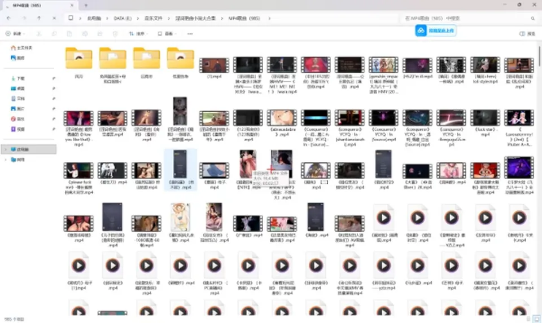The width and height of the screenshot is (542, 323).
Task: Select the abracadabra .mp4 video file
Action: pos(282,122)
